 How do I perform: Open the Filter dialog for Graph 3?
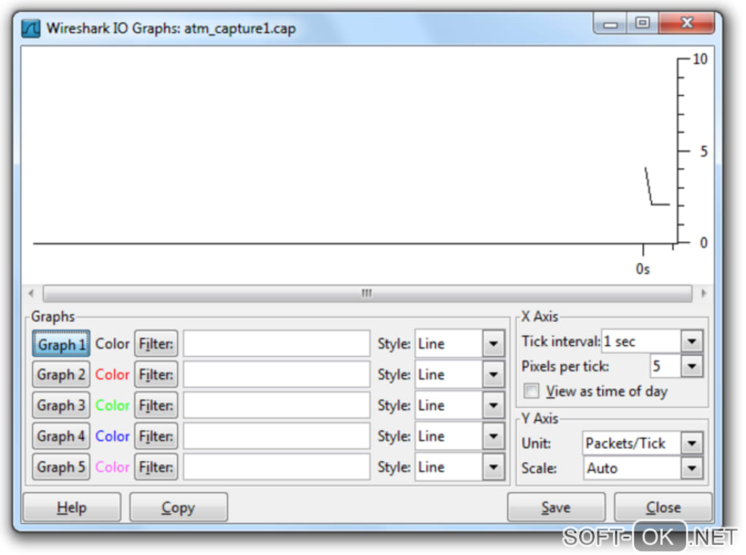[x=156, y=406]
